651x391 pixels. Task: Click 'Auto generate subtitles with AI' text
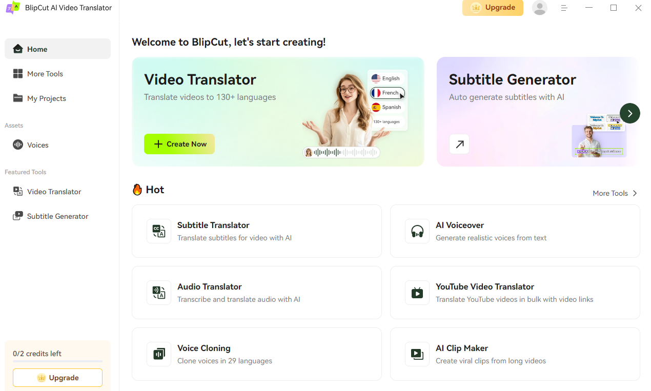[x=506, y=97]
